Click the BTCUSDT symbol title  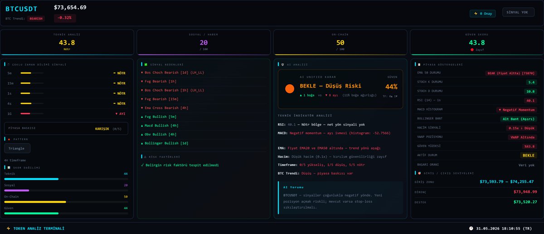[x=21, y=8]
